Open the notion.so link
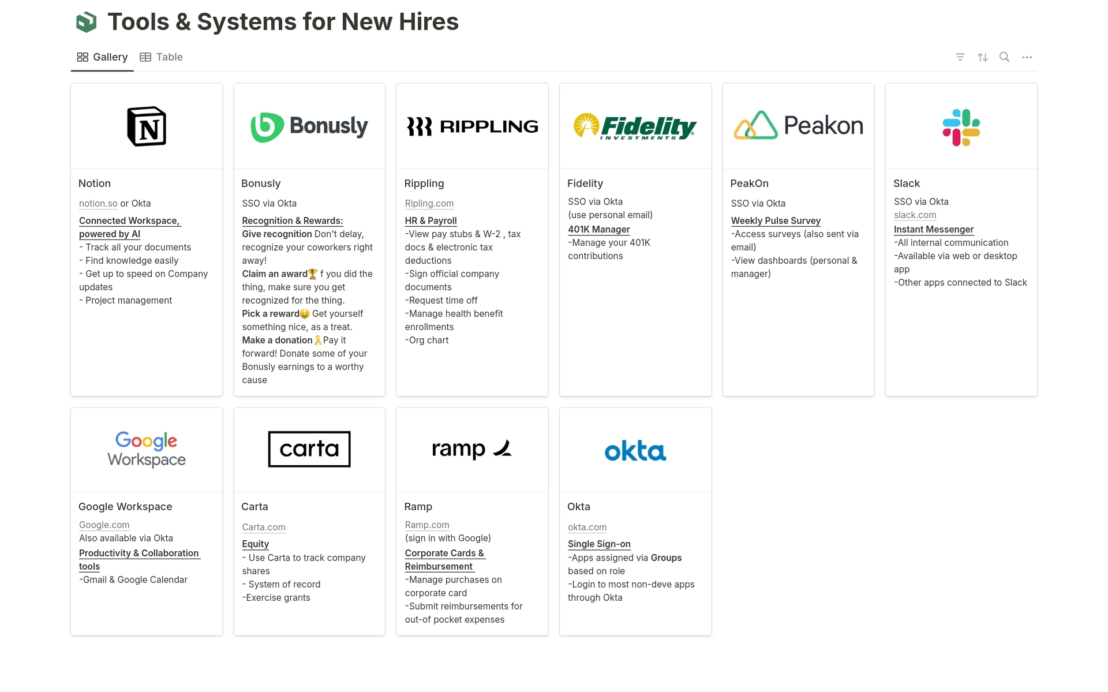This screenshot has width=1108, height=692. 98,203
